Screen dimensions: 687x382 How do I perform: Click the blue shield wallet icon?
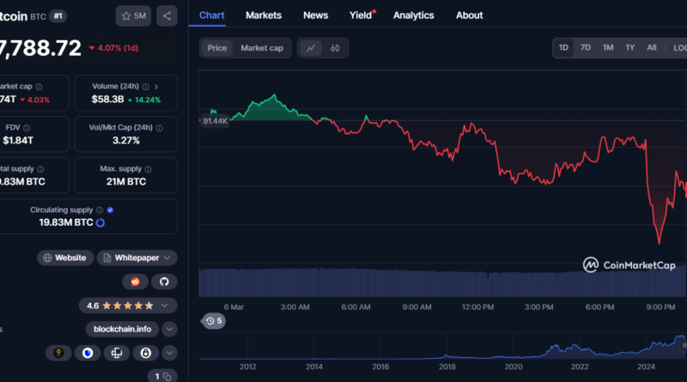click(x=87, y=353)
